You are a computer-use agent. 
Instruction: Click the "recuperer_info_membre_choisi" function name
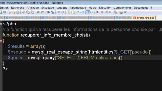(x=54, y=35)
